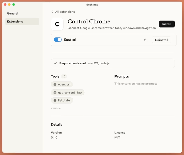184x155 pixels.
Task: Click the version number 0.1.0
Action: click(54, 138)
